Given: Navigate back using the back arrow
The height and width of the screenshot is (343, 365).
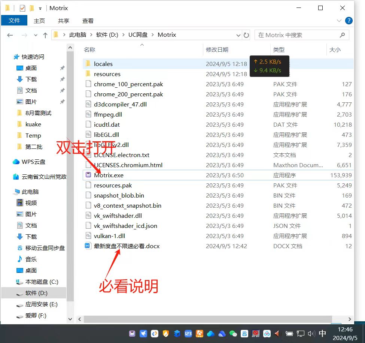Looking at the screenshot, I should (x=10, y=35).
